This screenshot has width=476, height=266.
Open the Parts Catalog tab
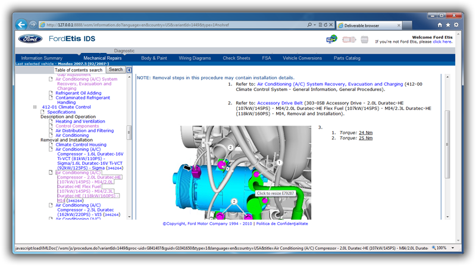346,58
